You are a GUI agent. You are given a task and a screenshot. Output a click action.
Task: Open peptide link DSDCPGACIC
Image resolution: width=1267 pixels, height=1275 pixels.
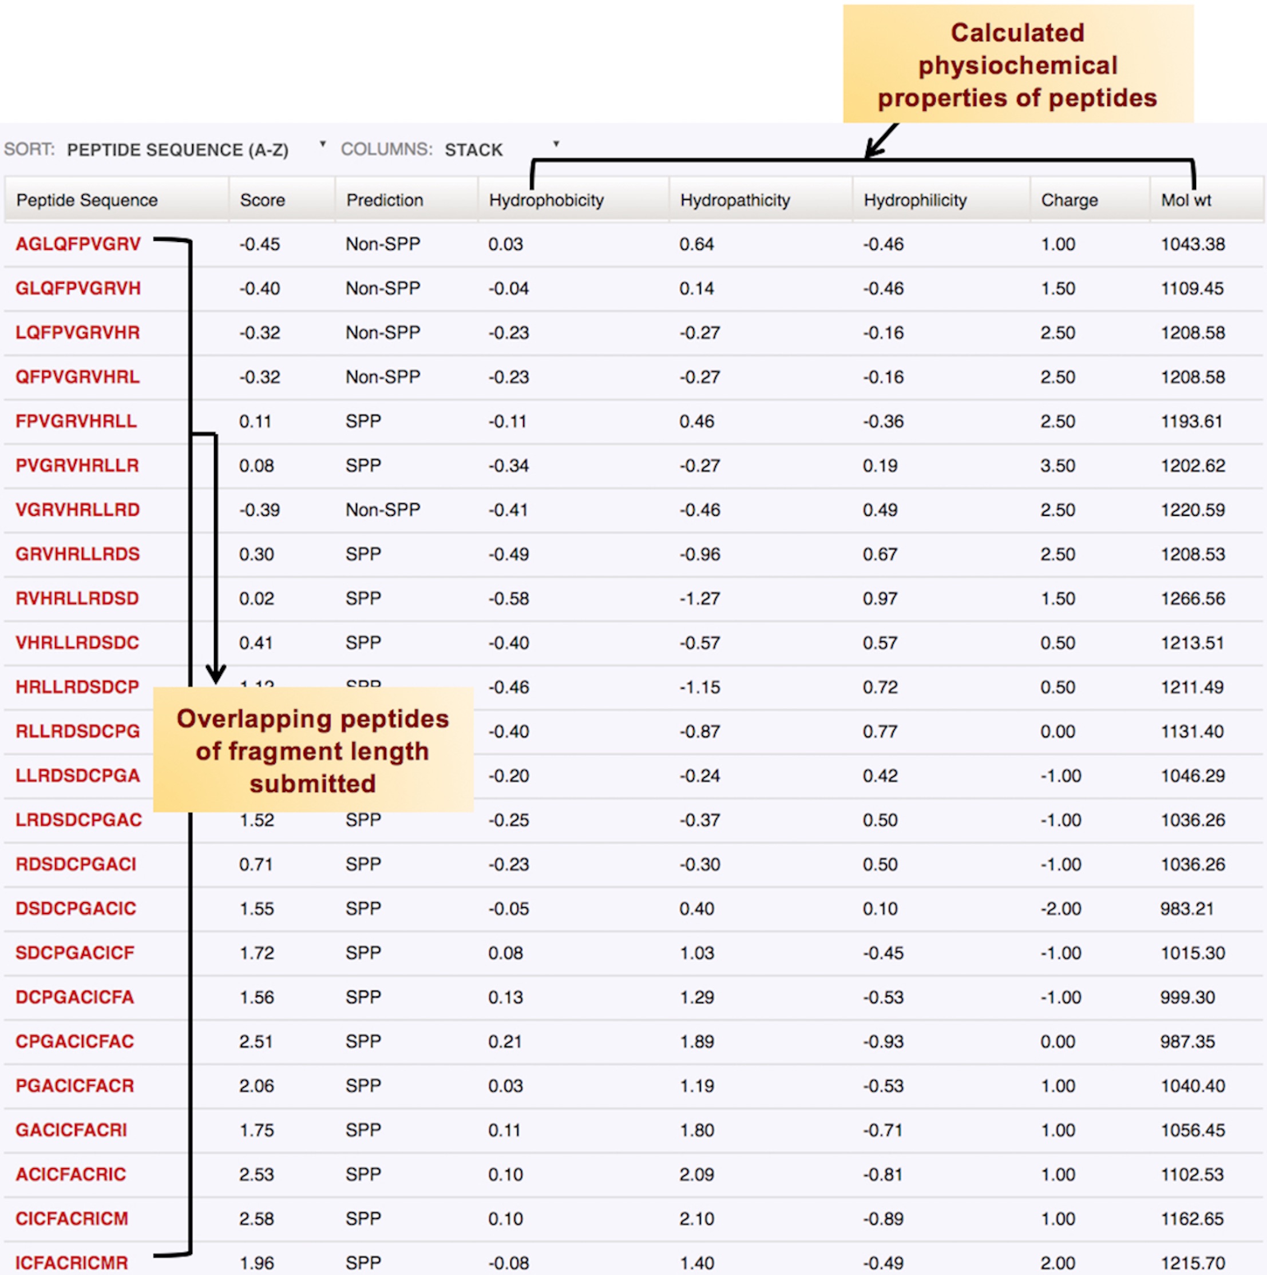(76, 909)
